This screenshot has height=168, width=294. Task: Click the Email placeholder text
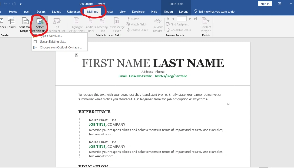tap(122, 76)
